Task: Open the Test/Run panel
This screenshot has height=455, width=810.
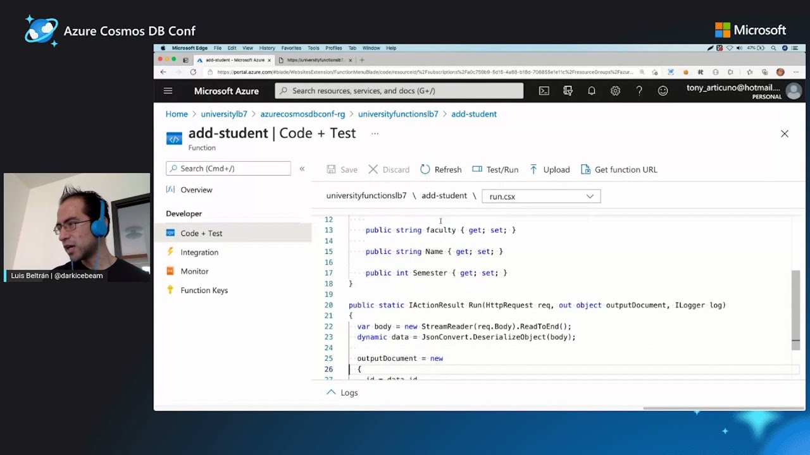Action: (495, 169)
